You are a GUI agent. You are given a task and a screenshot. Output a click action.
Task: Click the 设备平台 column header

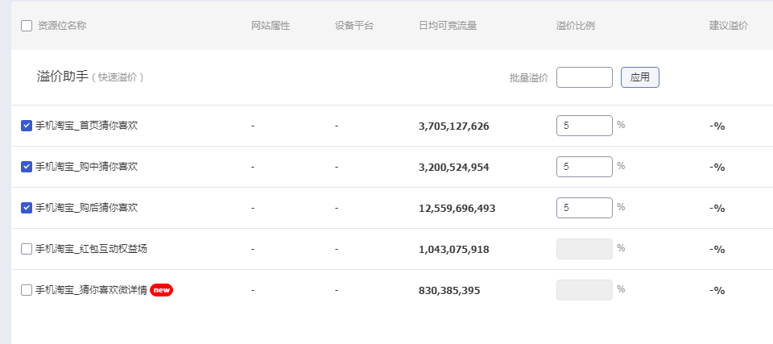coord(354,26)
